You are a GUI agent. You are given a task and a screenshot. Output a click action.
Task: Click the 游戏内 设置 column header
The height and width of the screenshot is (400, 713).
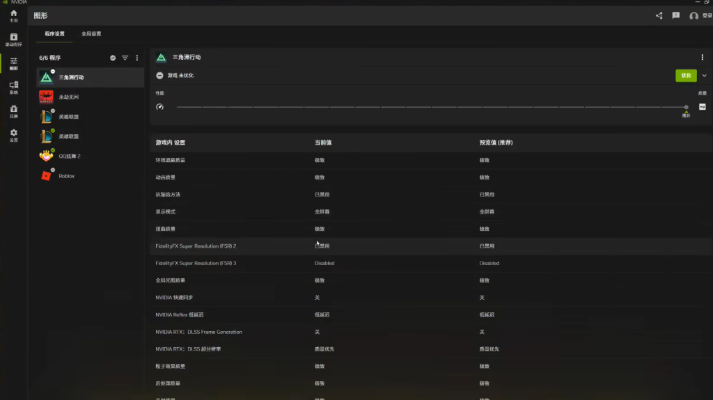[170, 143]
